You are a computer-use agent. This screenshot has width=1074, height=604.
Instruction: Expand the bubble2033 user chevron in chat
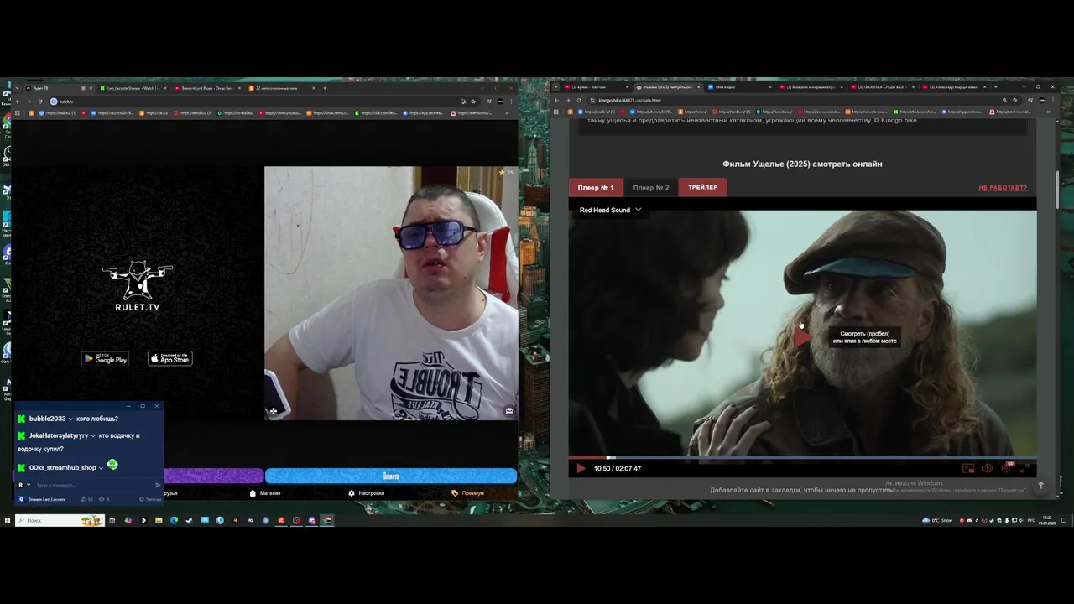click(70, 419)
